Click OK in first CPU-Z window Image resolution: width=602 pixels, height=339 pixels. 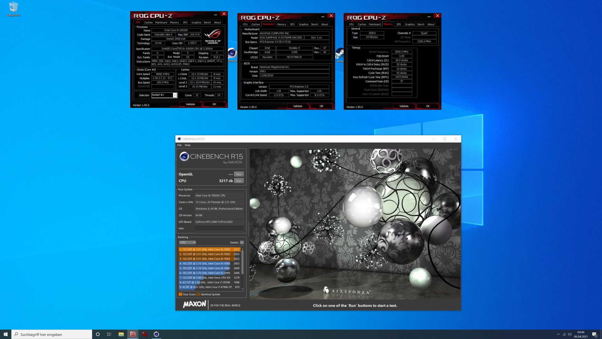[x=214, y=104]
